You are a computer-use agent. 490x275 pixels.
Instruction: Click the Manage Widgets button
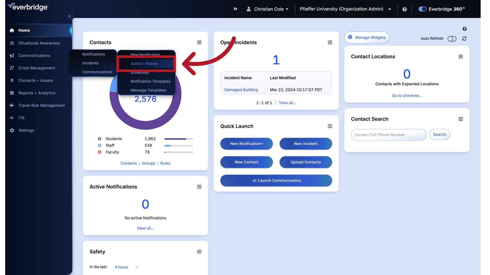[367, 37]
